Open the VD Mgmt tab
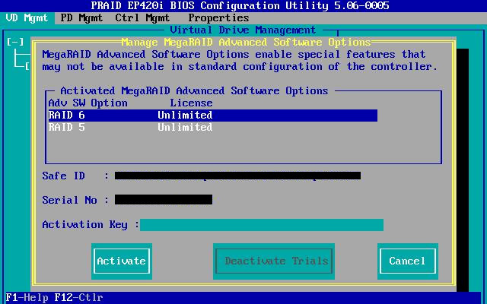This screenshot has height=304, width=487. point(27,18)
